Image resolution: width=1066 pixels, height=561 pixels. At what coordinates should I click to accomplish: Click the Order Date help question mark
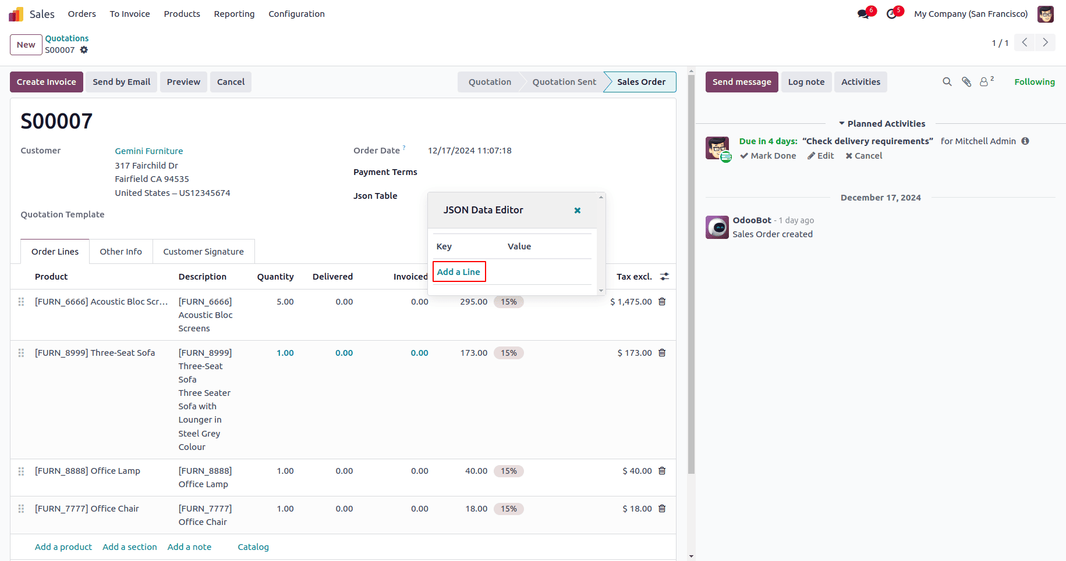(404, 148)
